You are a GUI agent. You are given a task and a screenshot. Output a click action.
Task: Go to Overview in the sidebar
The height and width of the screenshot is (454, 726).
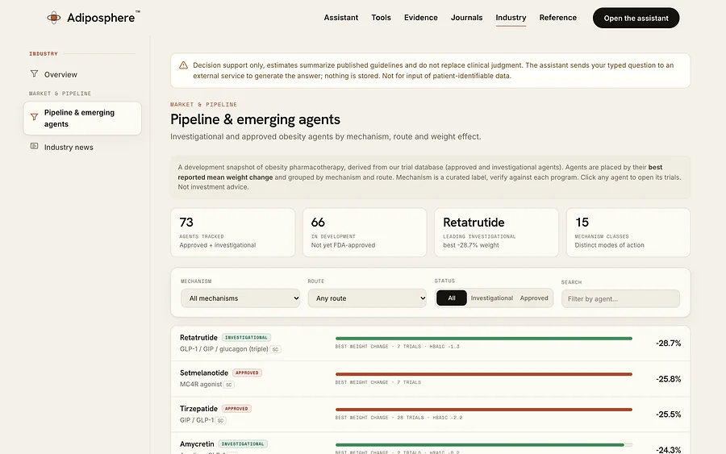82,74
